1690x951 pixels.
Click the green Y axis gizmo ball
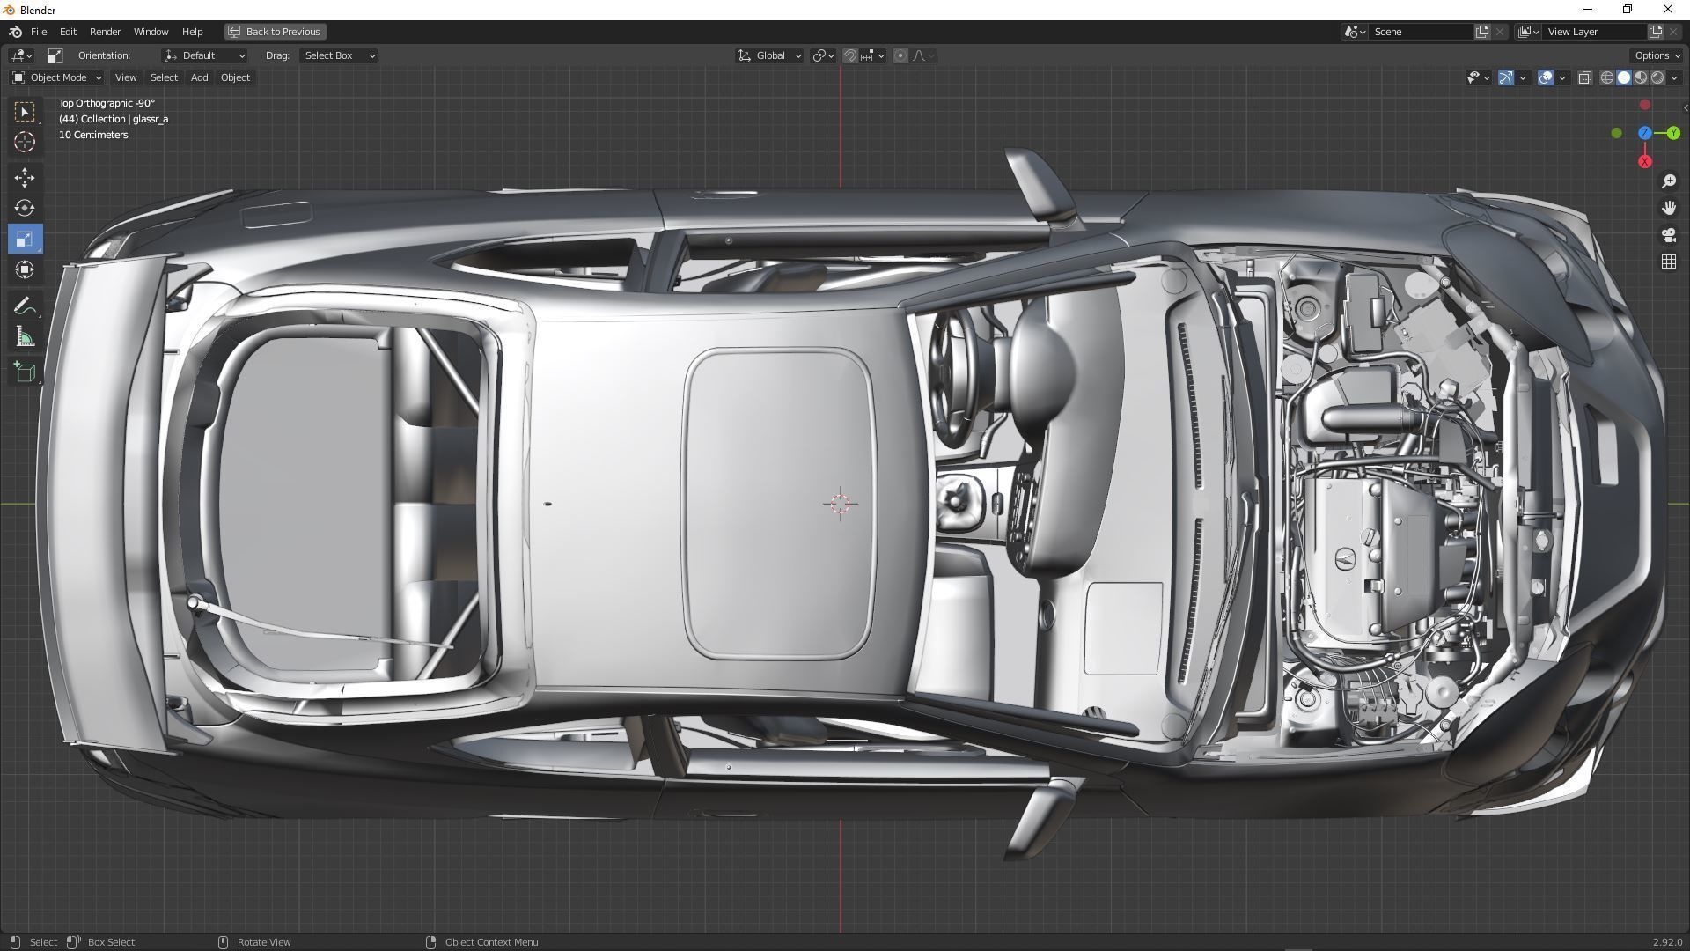click(1672, 133)
